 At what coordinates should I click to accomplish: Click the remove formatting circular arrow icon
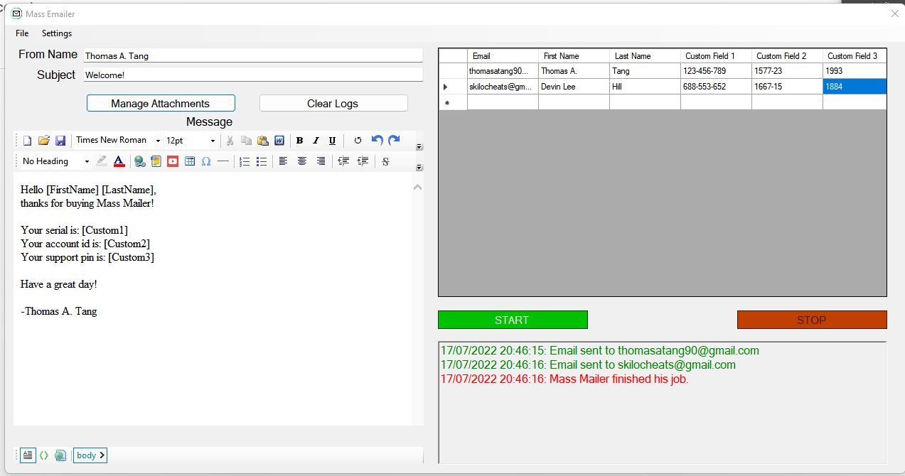pyautogui.click(x=358, y=141)
